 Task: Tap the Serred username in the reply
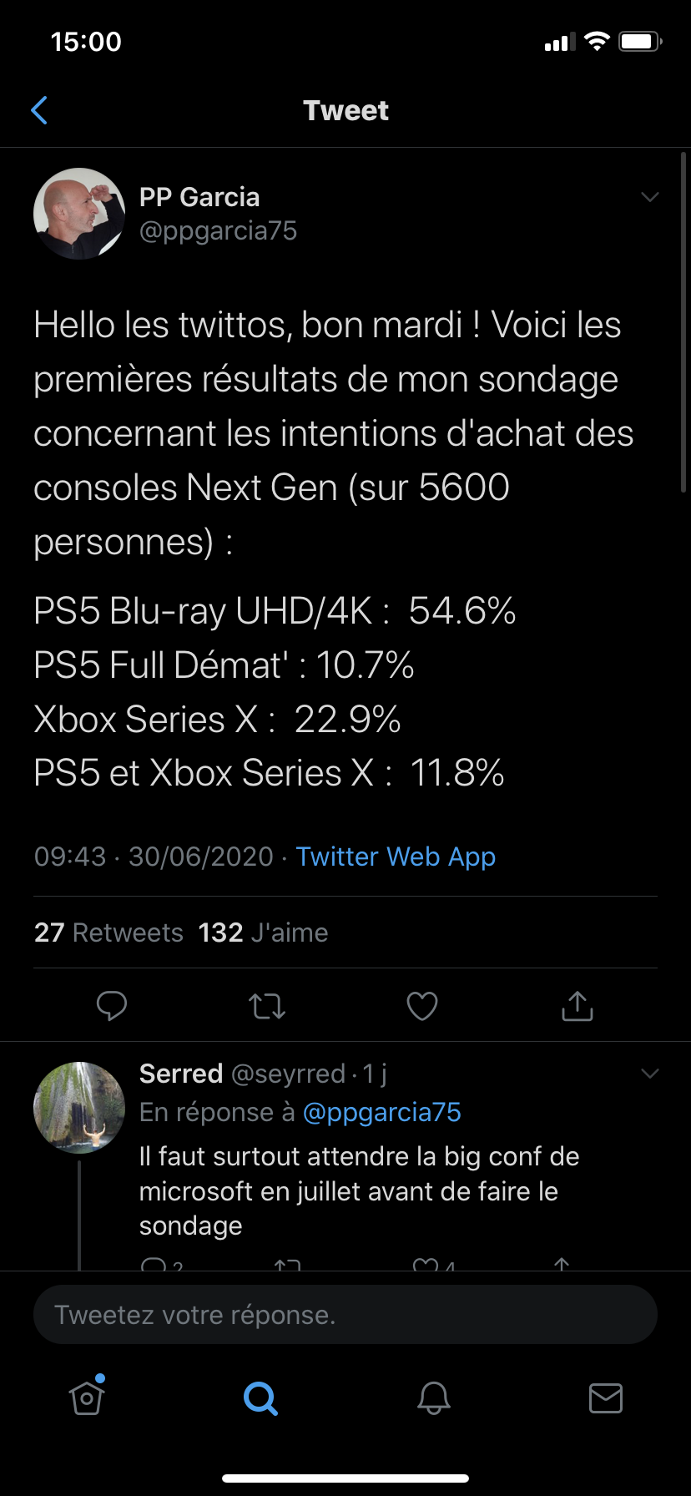(x=181, y=1074)
